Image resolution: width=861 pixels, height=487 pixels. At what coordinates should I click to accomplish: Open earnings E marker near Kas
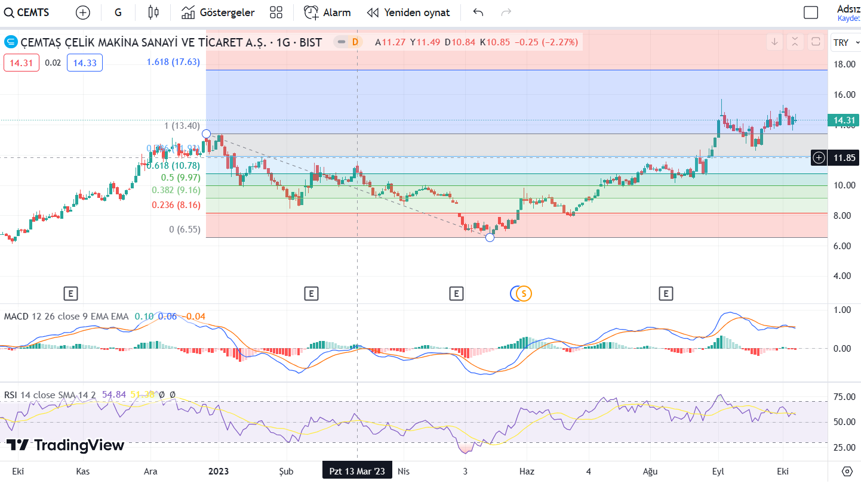(70, 293)
